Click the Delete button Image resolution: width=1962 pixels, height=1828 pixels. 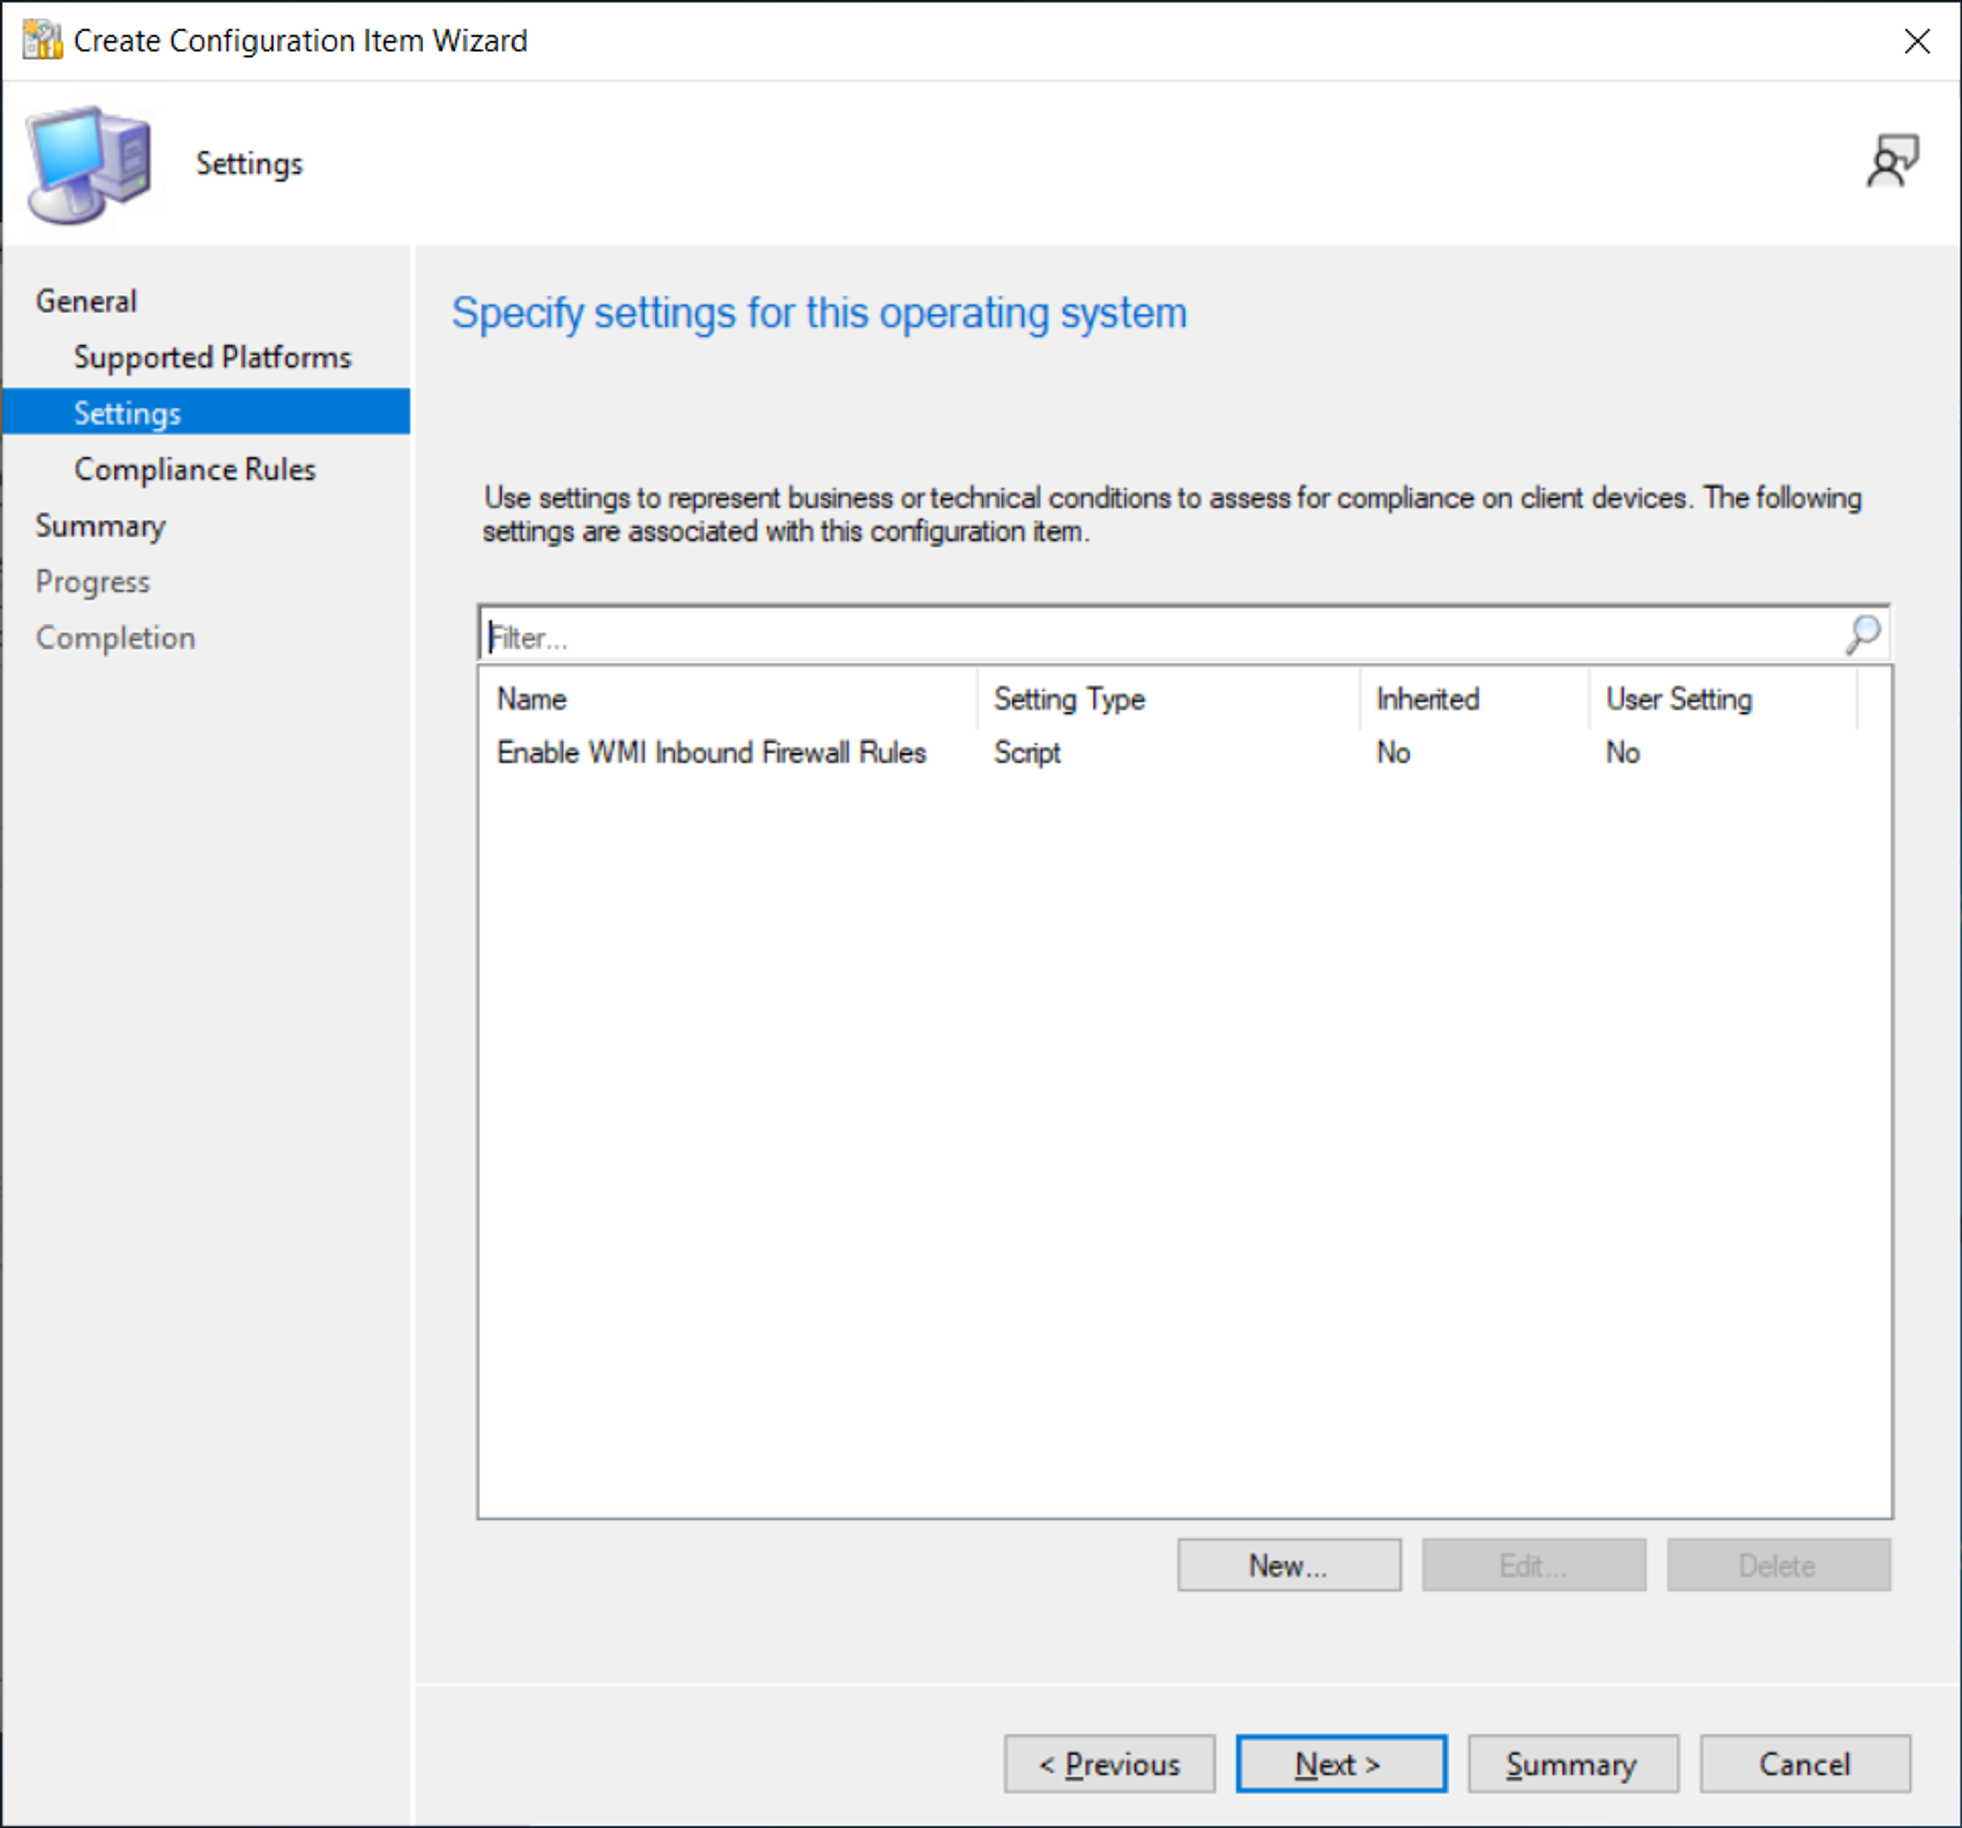click(1779, 1565)
